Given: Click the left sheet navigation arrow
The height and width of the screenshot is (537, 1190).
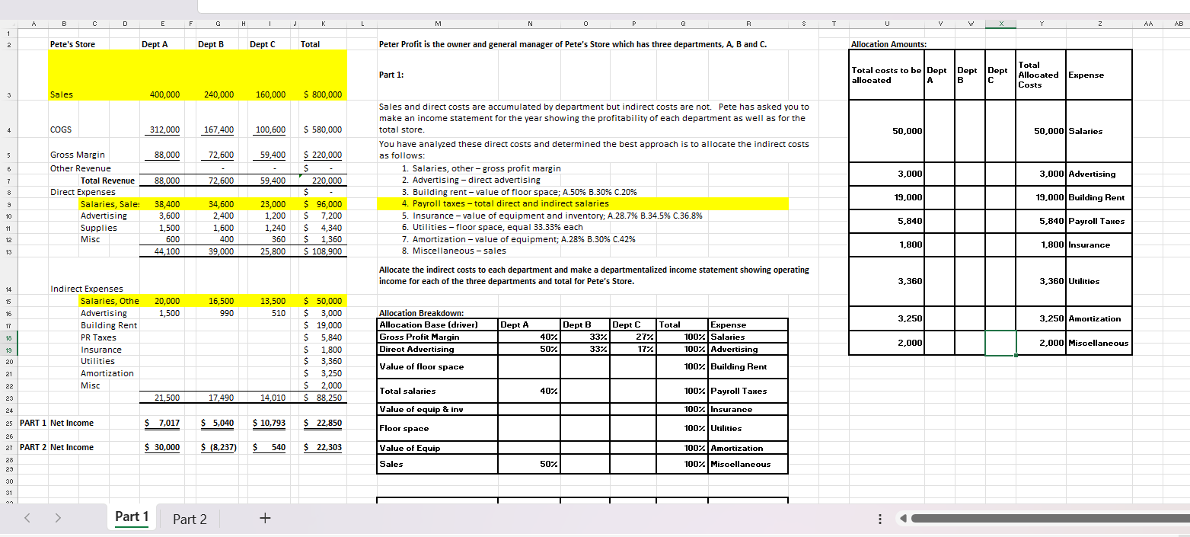Looking at the screenshot, I should 27,517.
